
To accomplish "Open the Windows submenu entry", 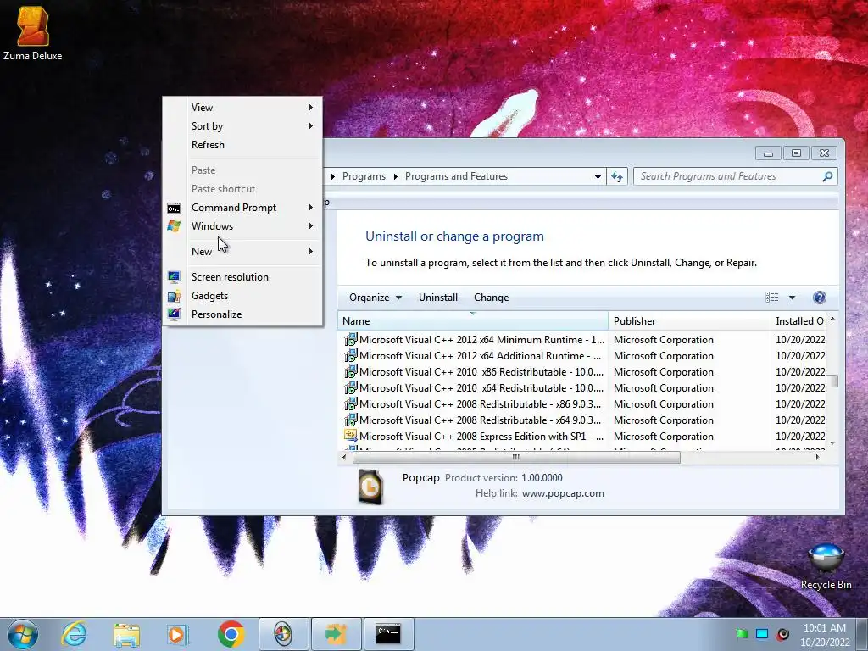I will point(243,226).
